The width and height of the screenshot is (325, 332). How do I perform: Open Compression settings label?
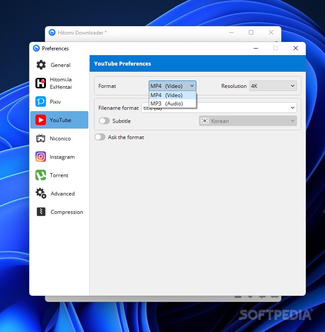[67, 212]
